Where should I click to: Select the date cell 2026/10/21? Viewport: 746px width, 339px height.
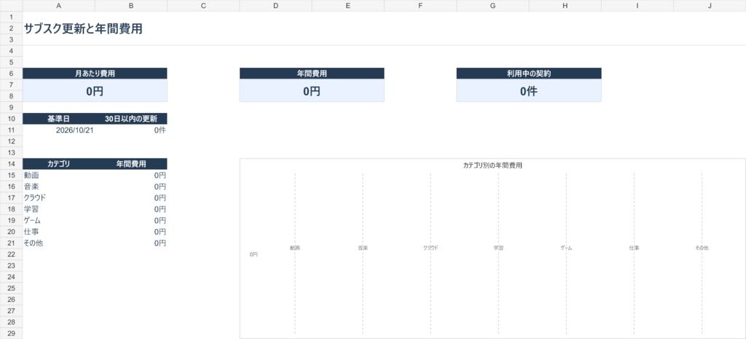click(x=59, y=130)
